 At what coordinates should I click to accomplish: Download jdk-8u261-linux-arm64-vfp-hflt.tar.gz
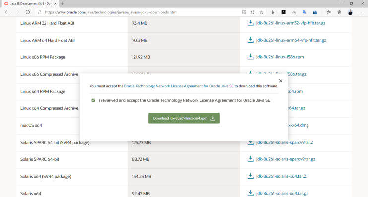click(x=291, y=40)
